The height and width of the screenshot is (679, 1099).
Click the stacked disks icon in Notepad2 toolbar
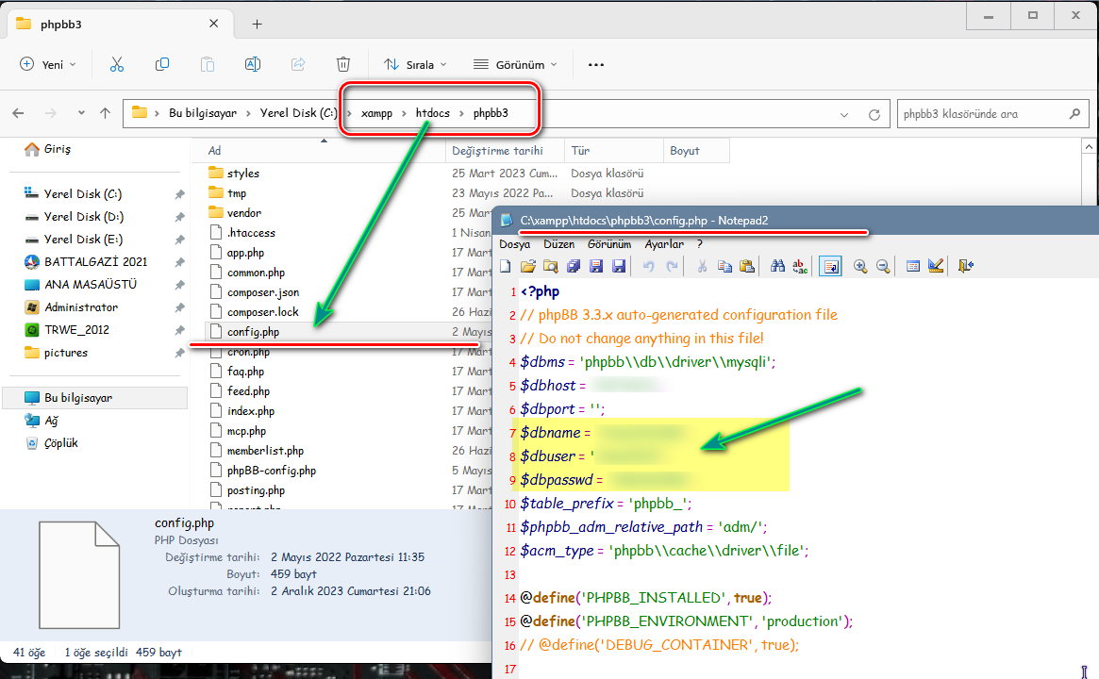coord(574,266)
